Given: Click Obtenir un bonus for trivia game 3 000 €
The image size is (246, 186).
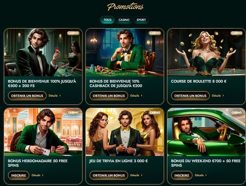Looking at the screenshot, I should [x=109, y=175].
